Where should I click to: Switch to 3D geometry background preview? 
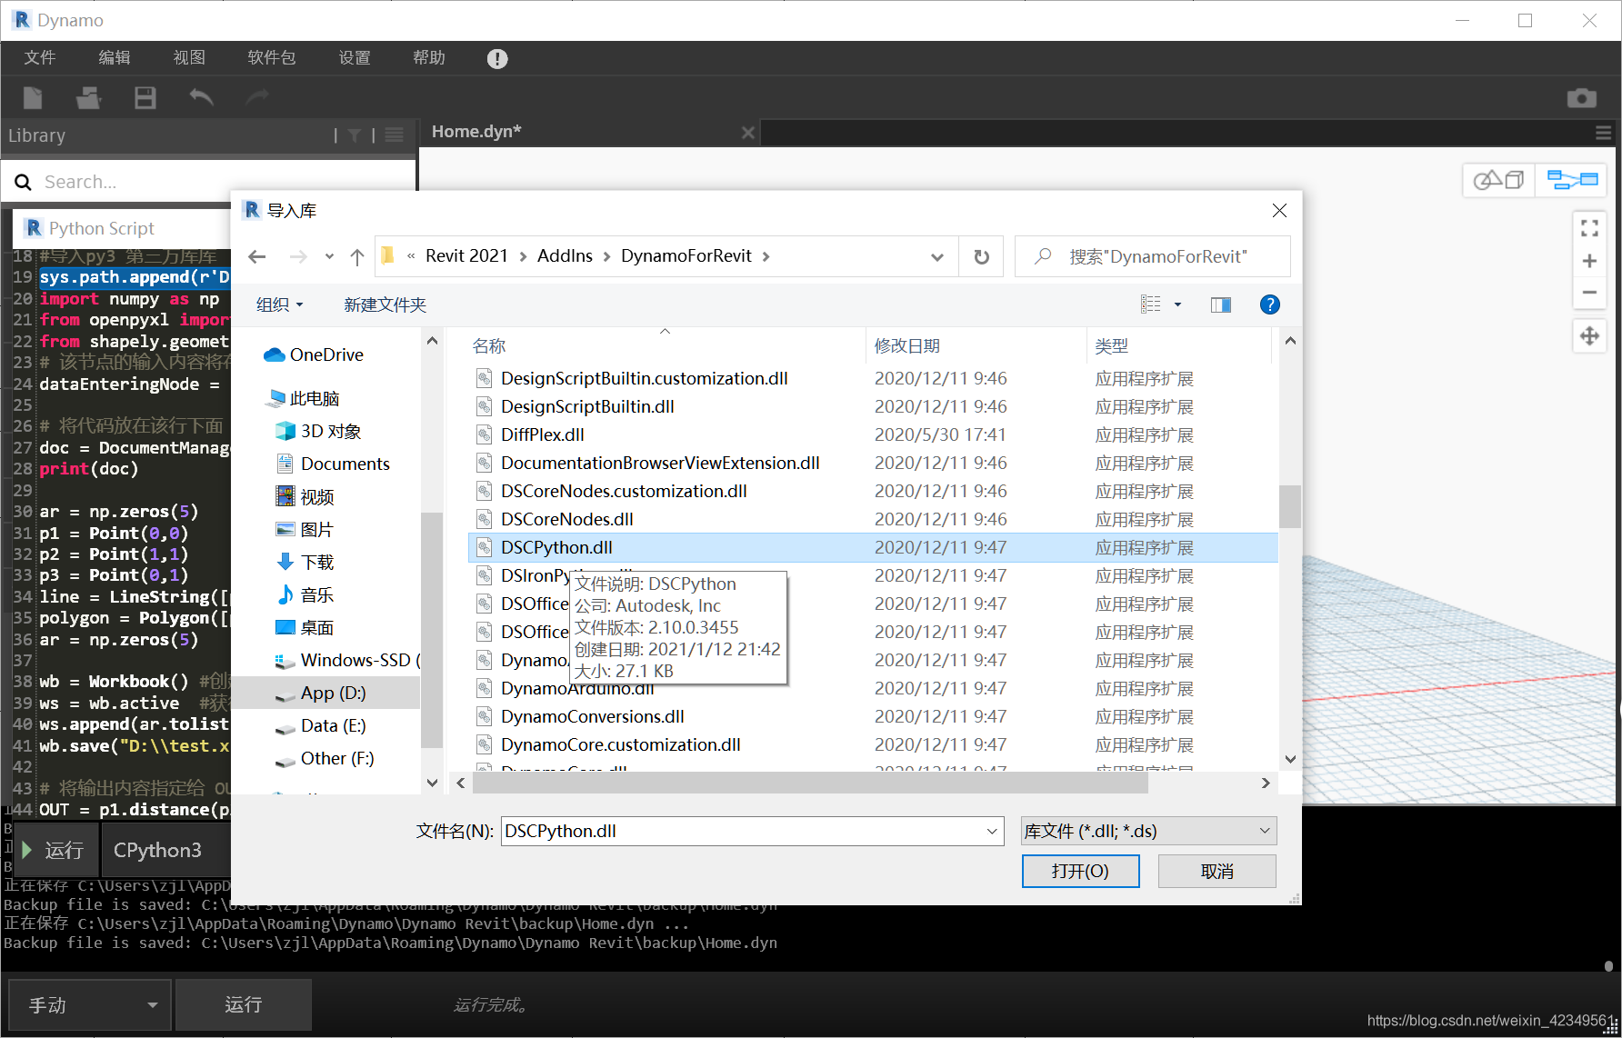point(1498,180)
